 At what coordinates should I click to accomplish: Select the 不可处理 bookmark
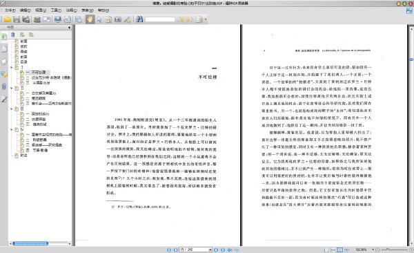(39, 73)
